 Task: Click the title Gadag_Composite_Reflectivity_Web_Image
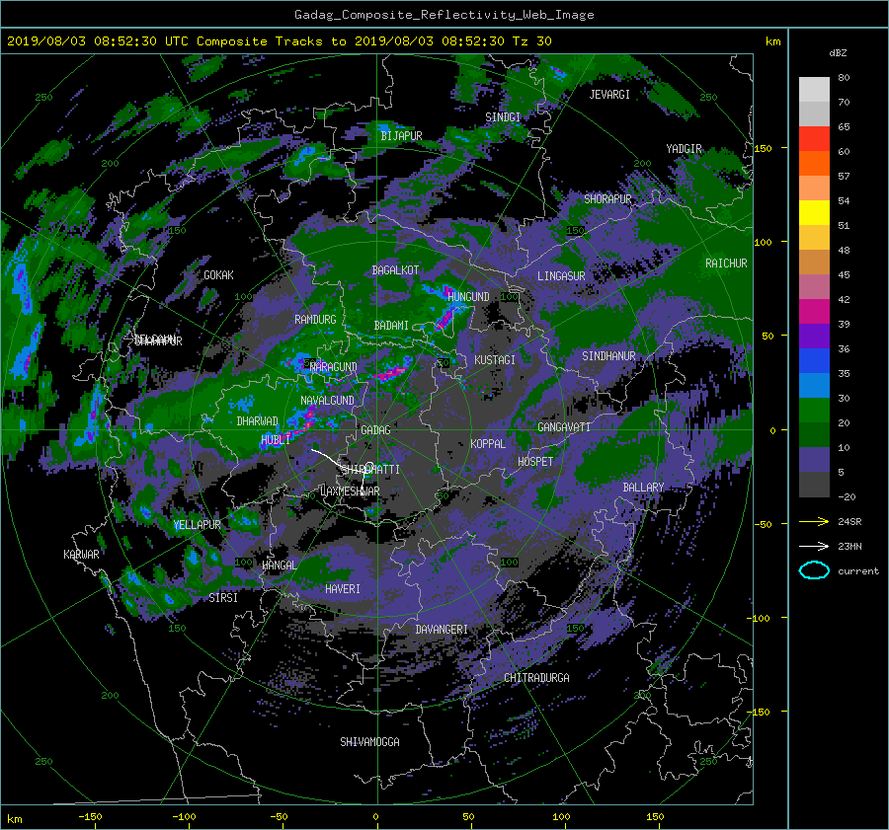coord(444,15)
